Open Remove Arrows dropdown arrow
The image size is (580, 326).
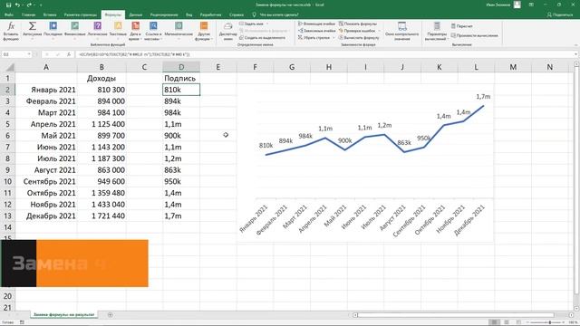(333, 38)
